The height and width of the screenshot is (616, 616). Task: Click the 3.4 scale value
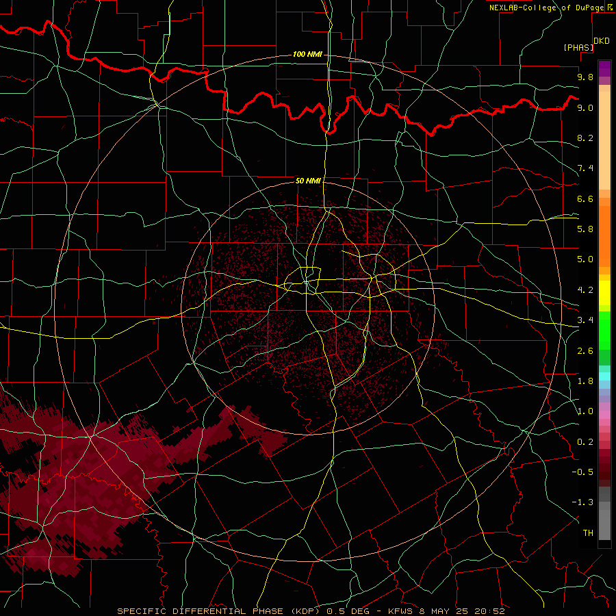coord(585,320)
